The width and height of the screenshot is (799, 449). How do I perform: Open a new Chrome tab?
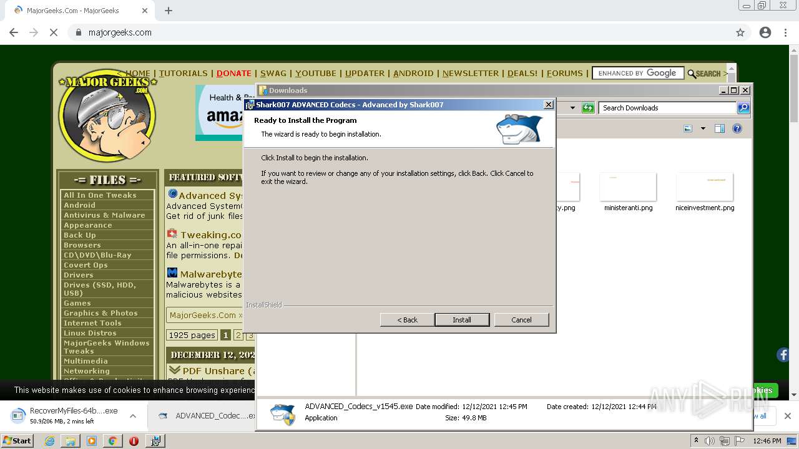[x=169, y=11]
